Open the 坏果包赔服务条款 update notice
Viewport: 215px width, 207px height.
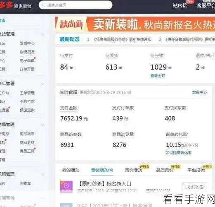pos(123,39)
